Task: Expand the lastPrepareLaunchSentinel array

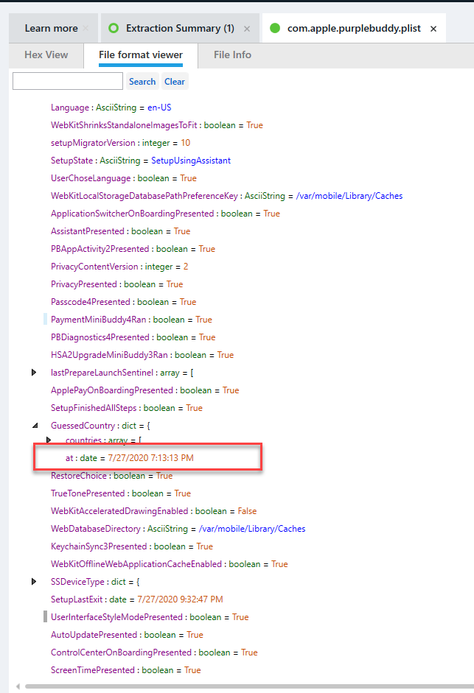Action: (x=35, y=373)
